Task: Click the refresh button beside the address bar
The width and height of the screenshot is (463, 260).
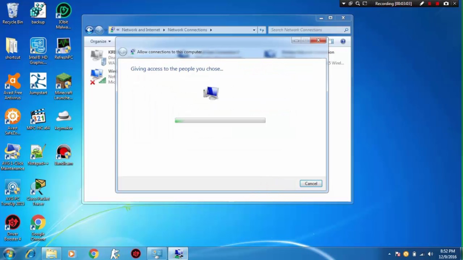Action: 262,30
